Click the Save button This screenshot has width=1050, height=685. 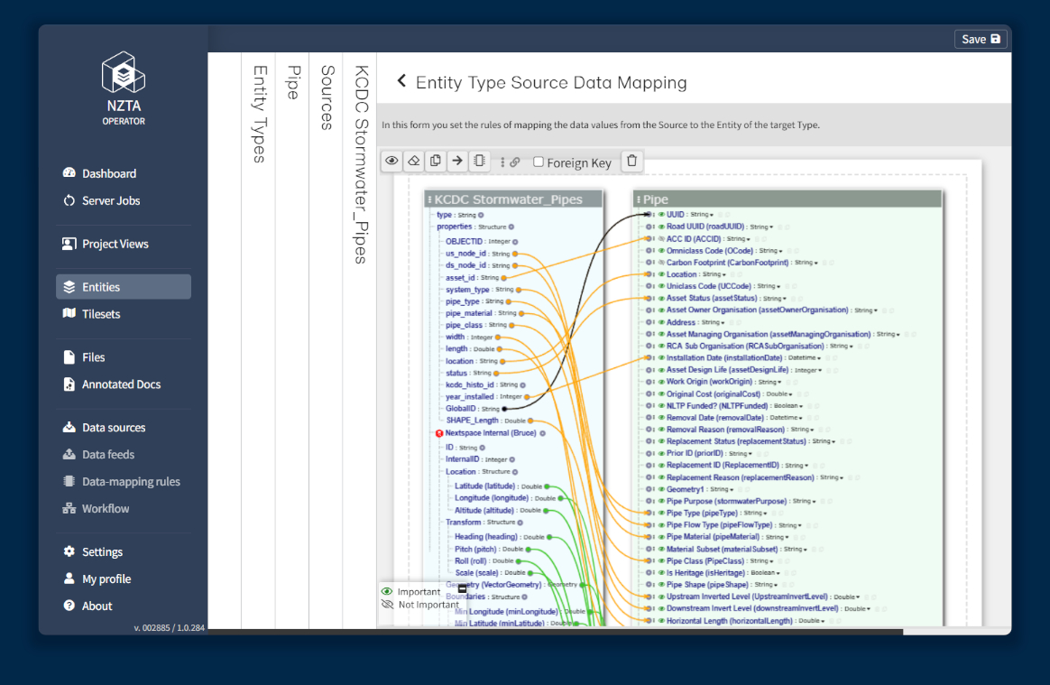click(981, 39)
